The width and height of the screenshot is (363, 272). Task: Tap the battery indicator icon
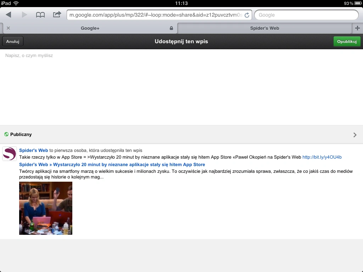pyautogui.click(x=358, y=3)
